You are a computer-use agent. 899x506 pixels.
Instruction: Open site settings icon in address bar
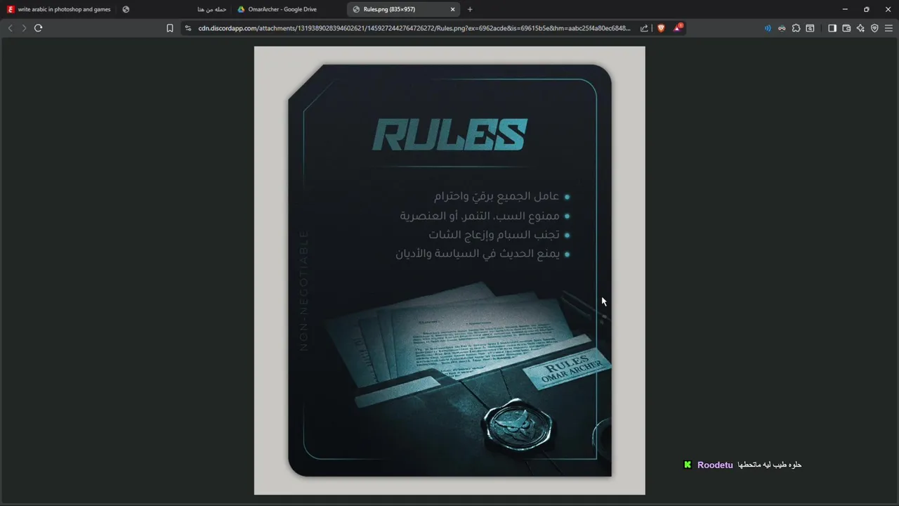188,28
